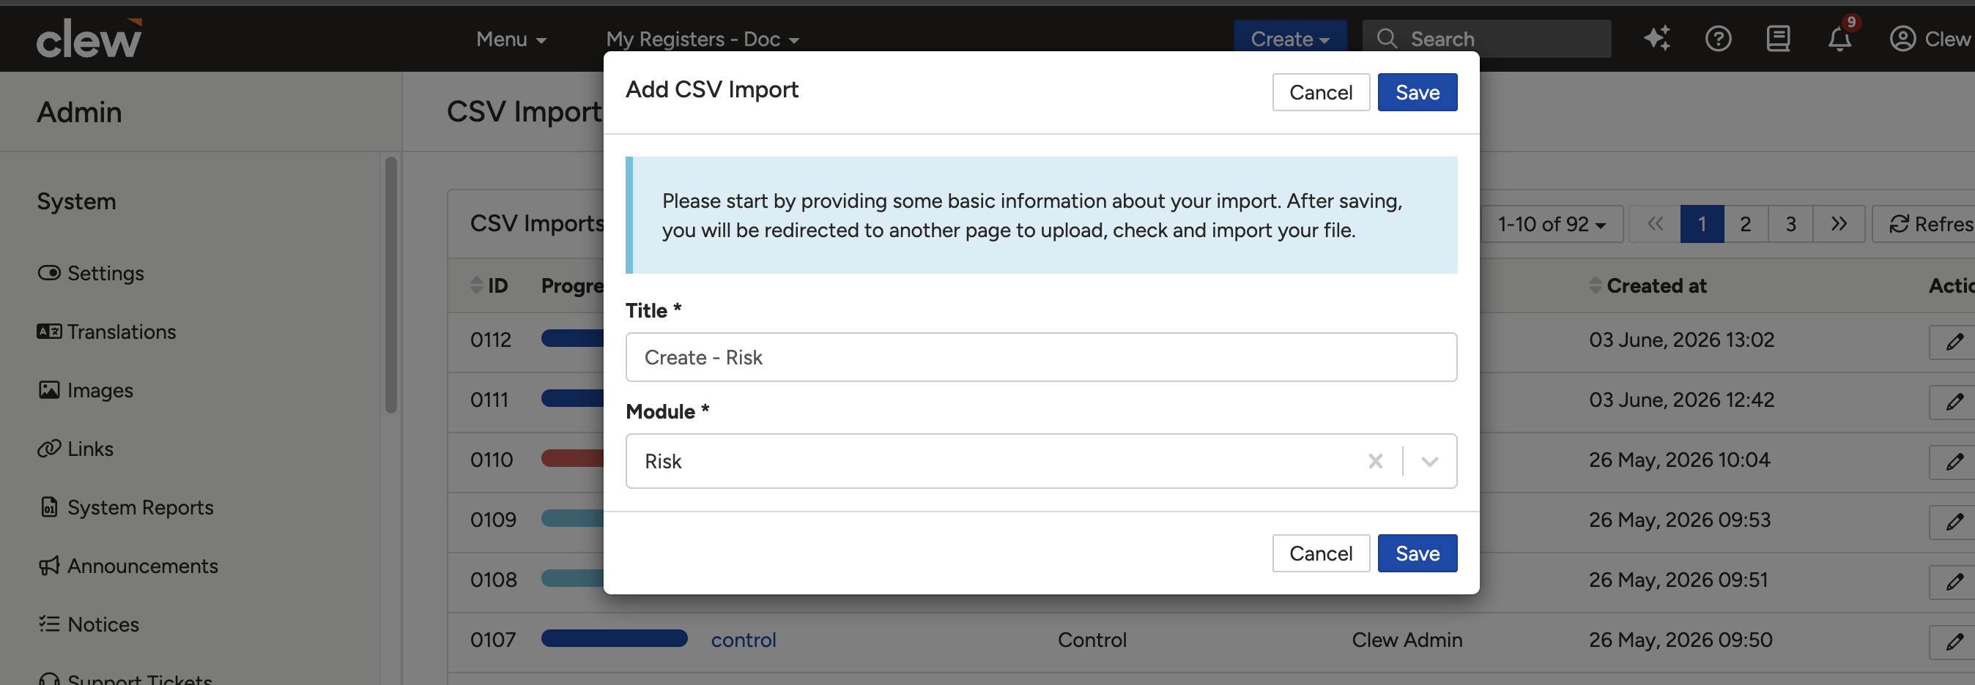Click the System section heading
Viewport: 1975px width, 685px height.
tap(77, 201)
